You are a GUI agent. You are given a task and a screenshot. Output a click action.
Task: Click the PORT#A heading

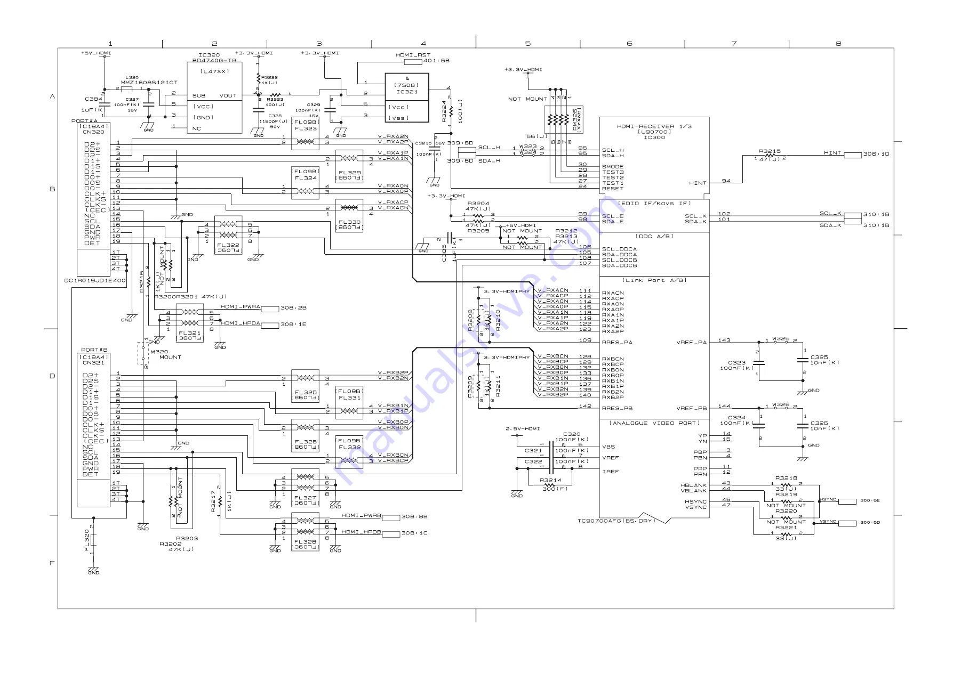pyautogui.click(x=84, y=121)
